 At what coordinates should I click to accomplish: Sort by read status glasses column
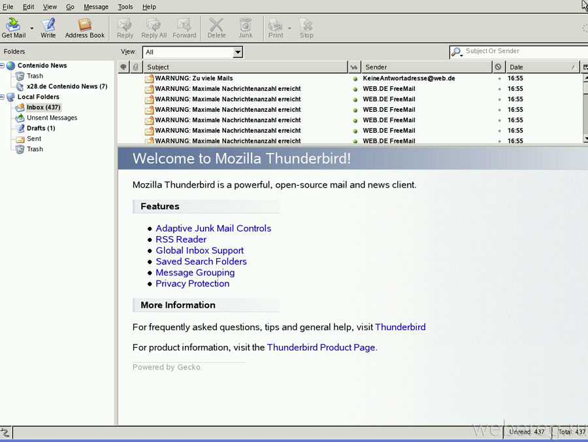pos(354,67)
